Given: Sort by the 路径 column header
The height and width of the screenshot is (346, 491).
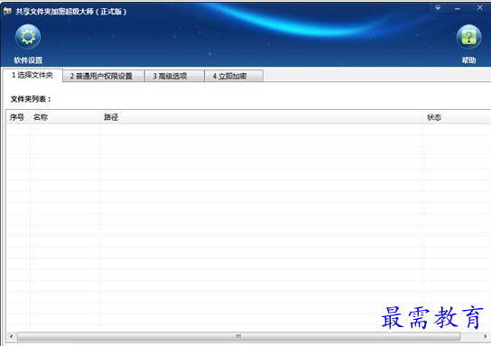Looking at the screenshot, I should [262, 117].
